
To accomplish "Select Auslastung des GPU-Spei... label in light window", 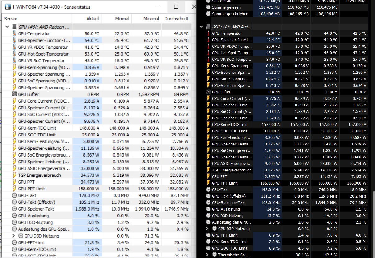I will click(44, 229).
